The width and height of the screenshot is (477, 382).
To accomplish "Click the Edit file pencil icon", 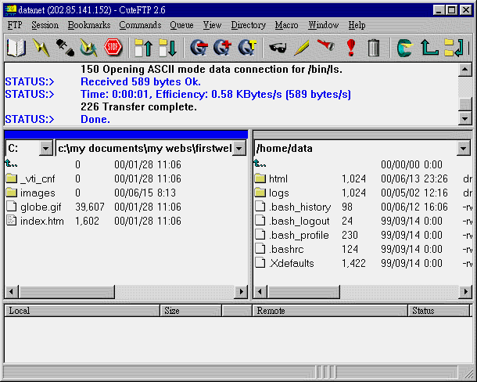I will [x=302, y=48].
